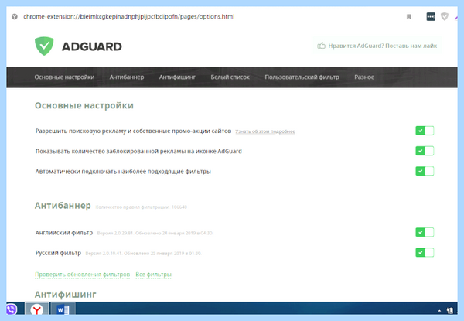This screenshot has height=321, width=464.
Task: Click the ADGUARD wordmark text
Action: pyautogui.click(x=92, y=46)
